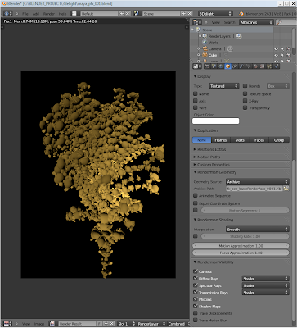The height and width of the screenshot is (328, 297).
Task: Click the white Object Color swatch
Action: click(216, 121)
